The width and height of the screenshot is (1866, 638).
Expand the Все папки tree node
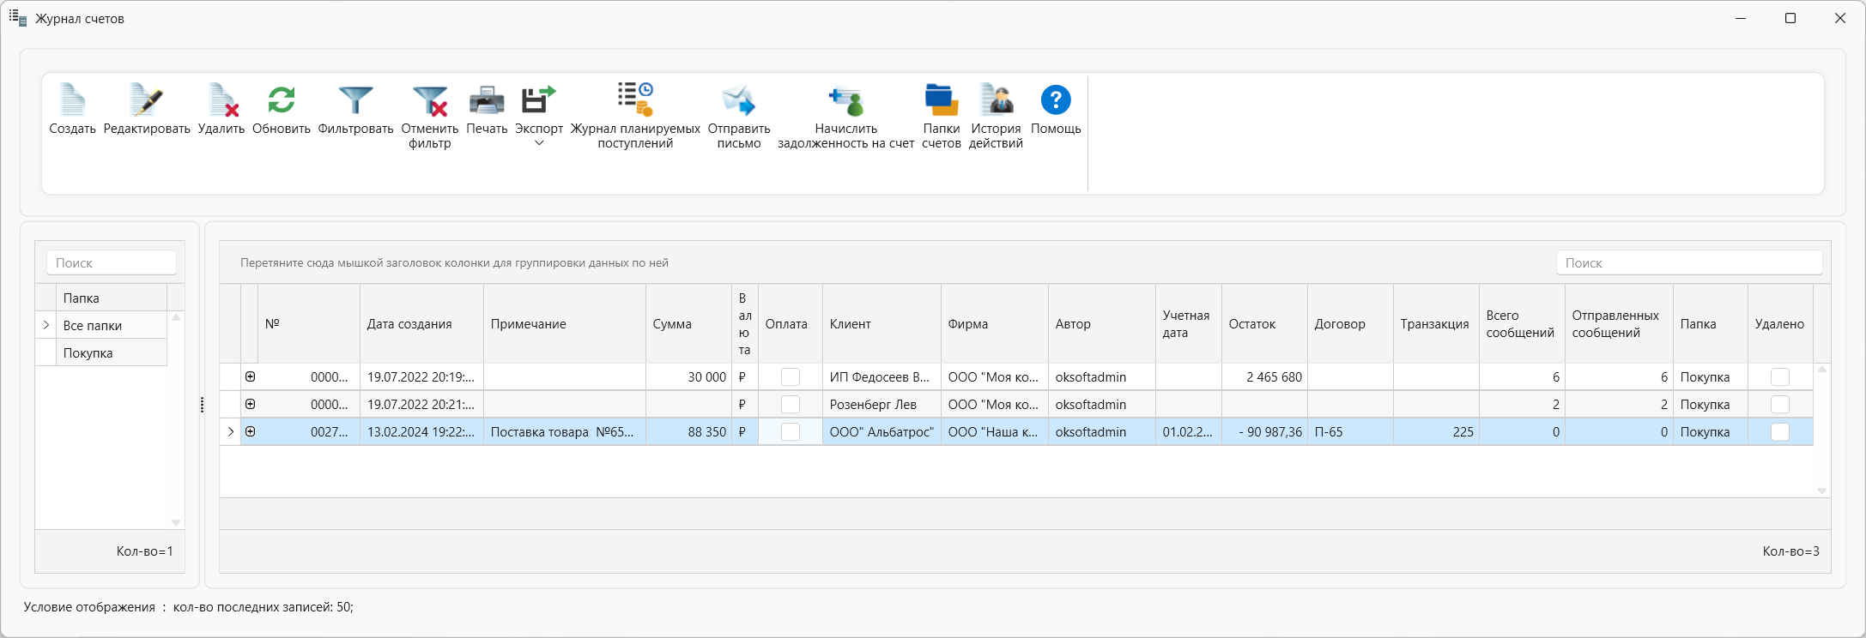pyautogui.click(x=46, y=326)
